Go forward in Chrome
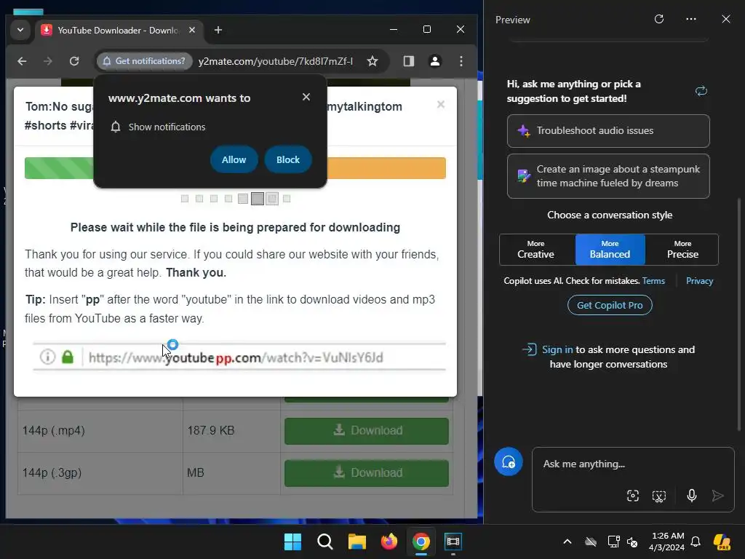The image size is (745, 559). tap(48, 61)
